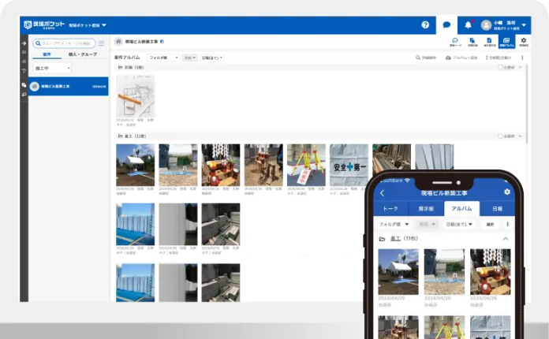Click the small blue icon after the project title
Image resolution: width=549 pixels, height=339 pixels.
tap(162, 41)
